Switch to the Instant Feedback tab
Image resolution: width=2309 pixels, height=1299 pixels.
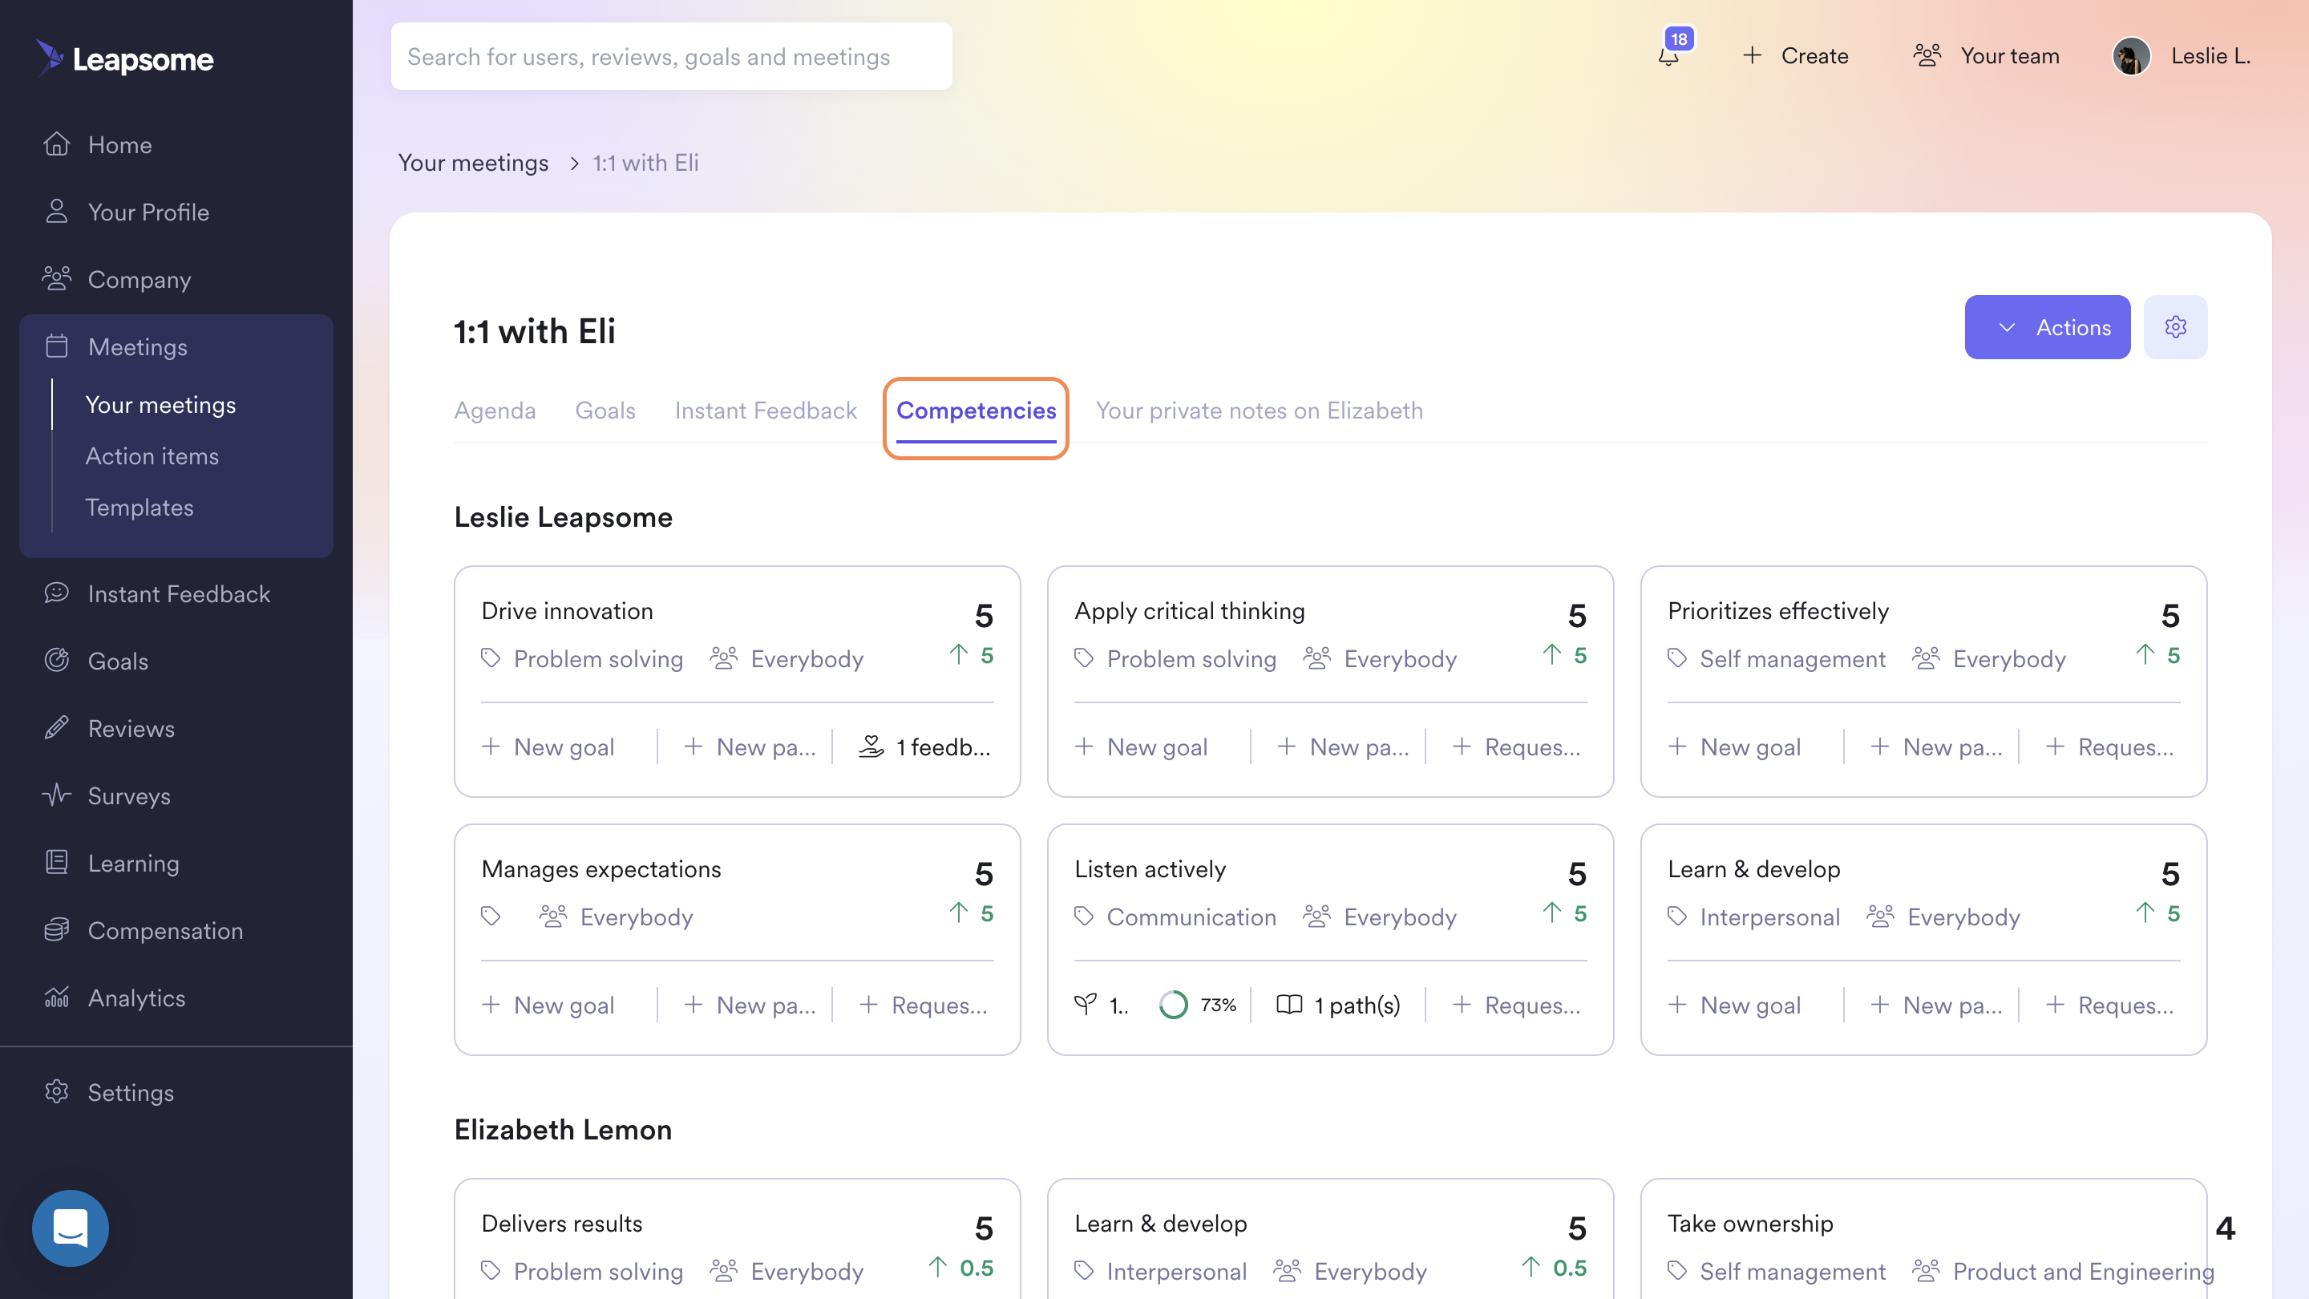pos(766,410)
